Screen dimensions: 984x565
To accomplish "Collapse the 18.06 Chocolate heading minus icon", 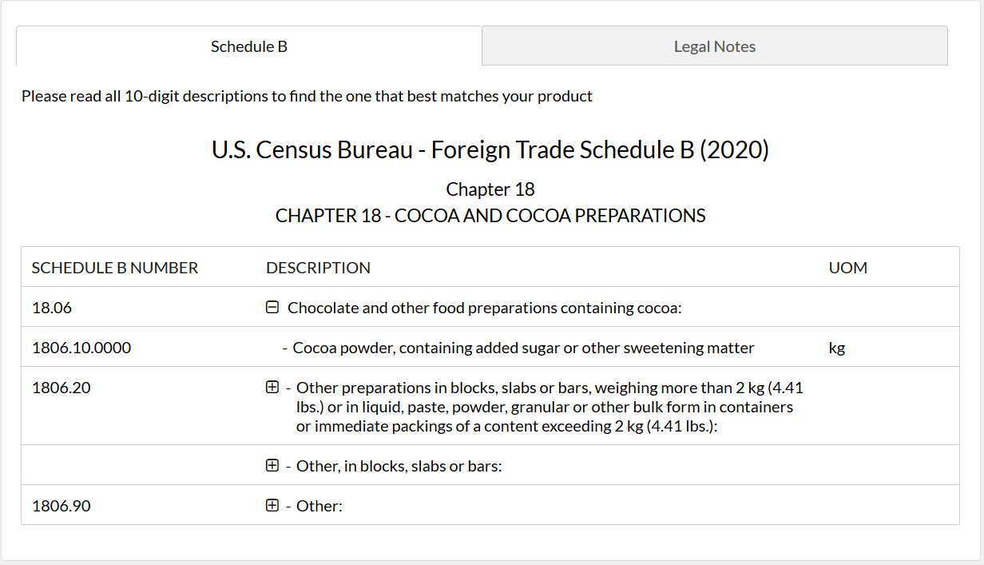I will pos(272,307).
